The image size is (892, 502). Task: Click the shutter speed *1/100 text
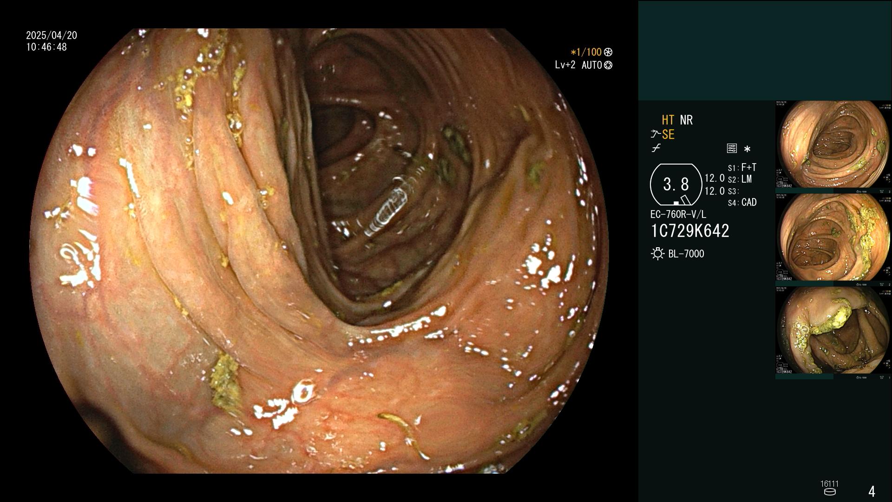coord(586,53)
